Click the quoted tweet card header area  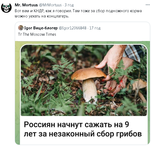(82, 31)
